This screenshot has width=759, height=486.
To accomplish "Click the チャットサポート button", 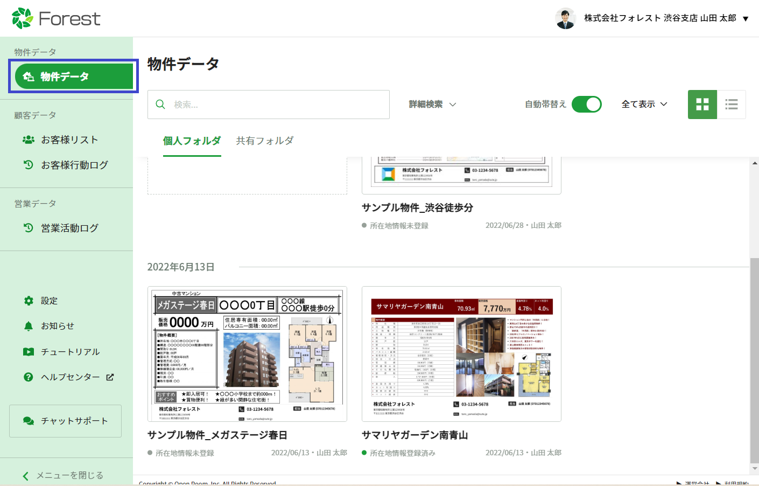I will point(65,421).
